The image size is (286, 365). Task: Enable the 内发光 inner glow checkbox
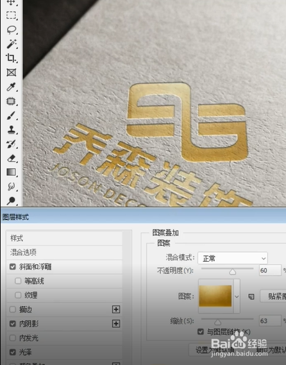[x=13, y=338]
